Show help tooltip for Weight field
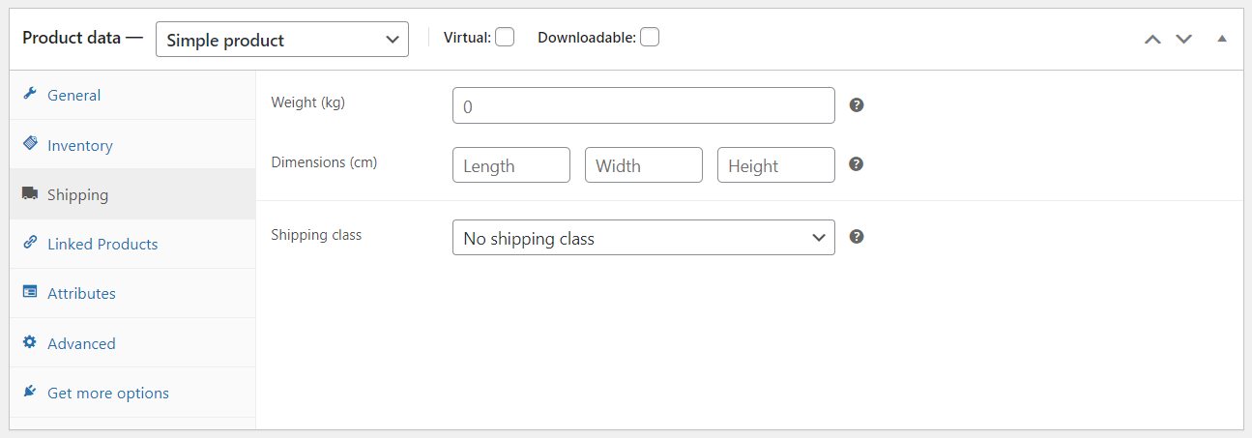 click(x=856, y=105)
